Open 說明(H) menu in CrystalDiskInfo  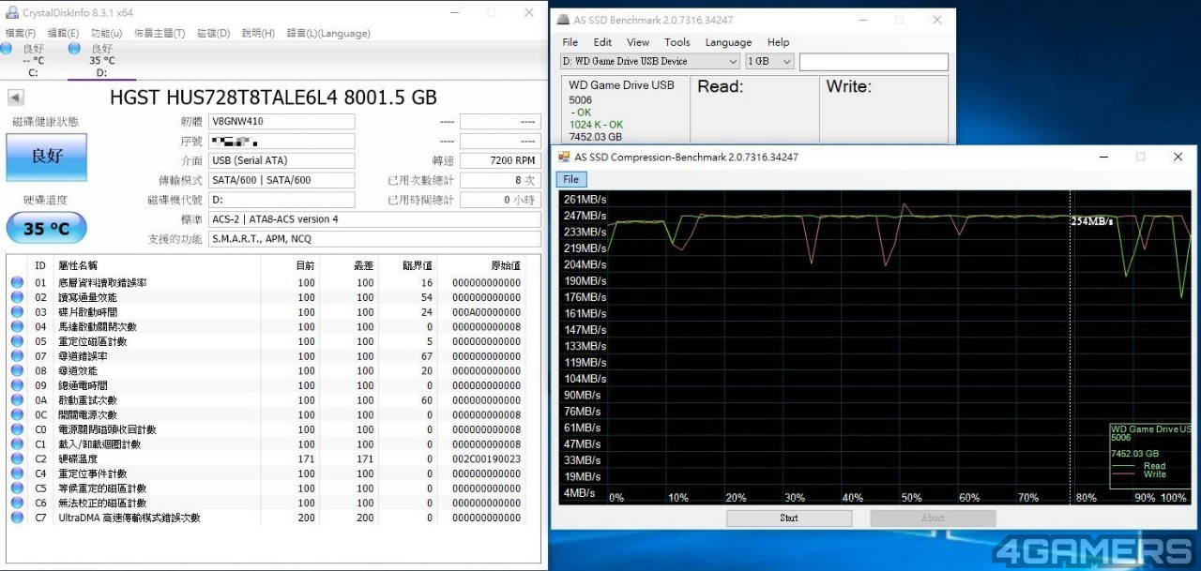click(258, 33)
